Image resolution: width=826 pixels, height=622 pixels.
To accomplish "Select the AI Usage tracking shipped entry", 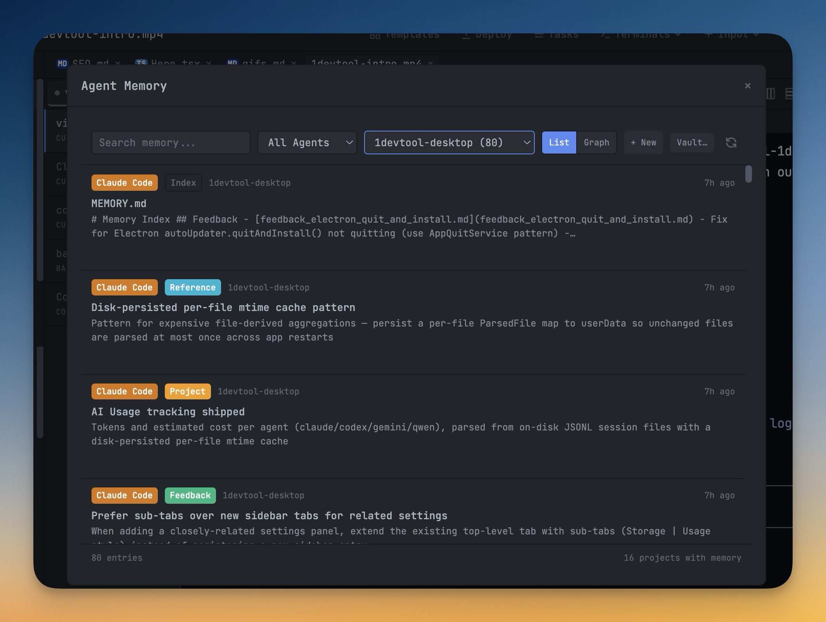I will 168,411.
